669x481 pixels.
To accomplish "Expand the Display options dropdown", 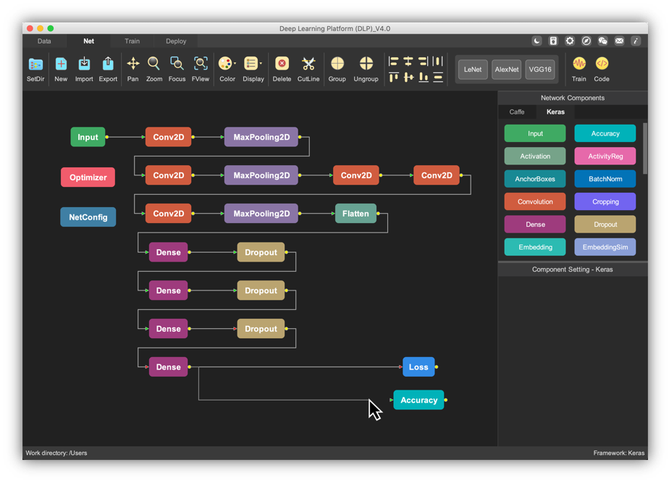I will tap(253, 64).
